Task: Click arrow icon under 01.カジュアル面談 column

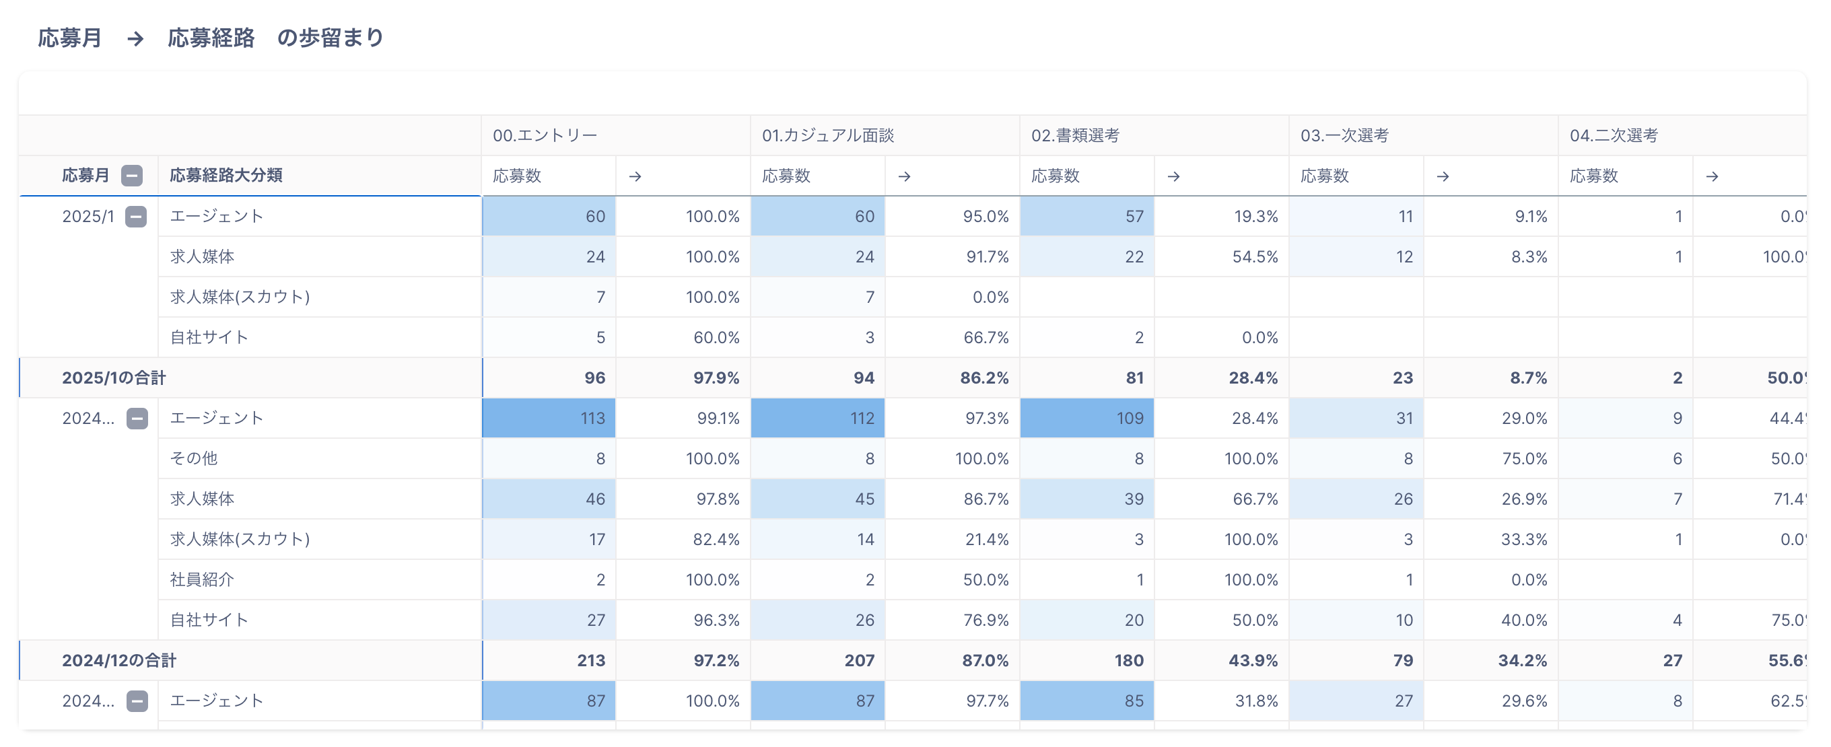Action: (904, 176)
